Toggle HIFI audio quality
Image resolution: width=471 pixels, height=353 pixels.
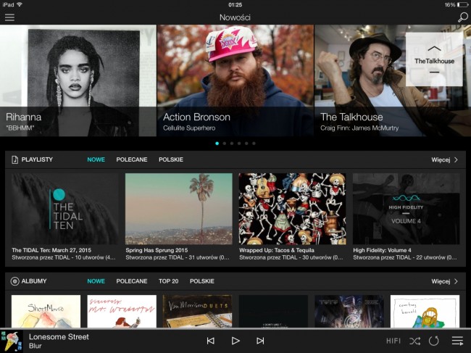[393, 341]
